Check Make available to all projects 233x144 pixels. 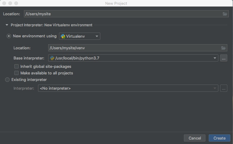(x=16, y=73)
